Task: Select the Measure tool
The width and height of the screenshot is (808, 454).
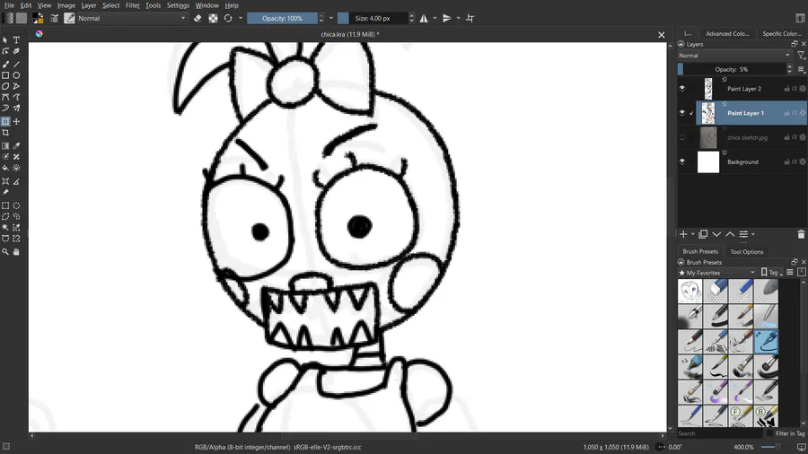Action: click(16, 181)
